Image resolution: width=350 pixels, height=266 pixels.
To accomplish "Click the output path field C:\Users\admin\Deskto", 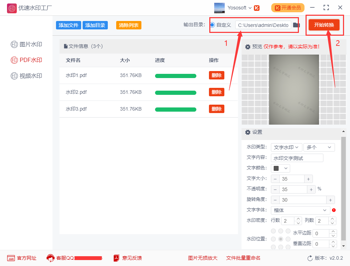I will (x=263, y=25).
